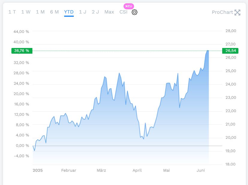The width and height of the screenshot is (248, 185).
Task: Open the CSI tab
Action: point(123,12)
